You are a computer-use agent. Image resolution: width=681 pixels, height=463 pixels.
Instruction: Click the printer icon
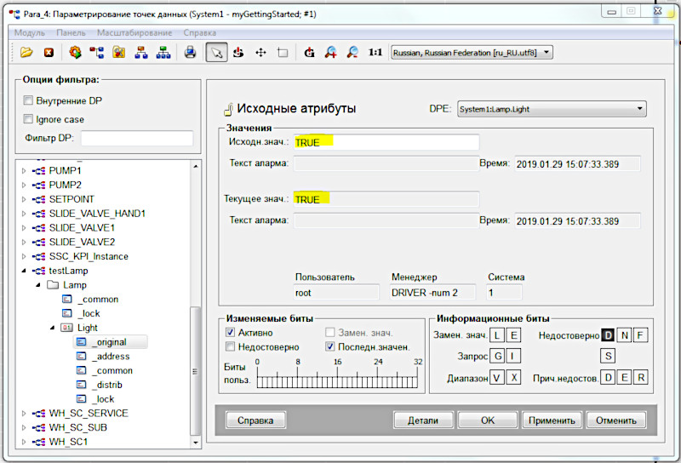pos(190,53)
